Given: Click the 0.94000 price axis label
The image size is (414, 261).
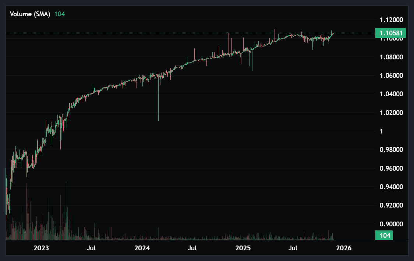Looking at the screenshot, I should pos(391,187).
